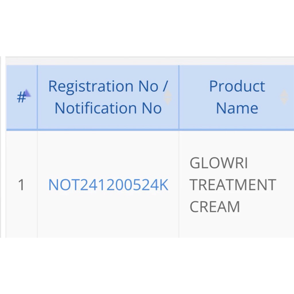The height and width of the screenshot is (294, 294).
Task: Click the # symbol in the table header
Action: click(21, 98)
